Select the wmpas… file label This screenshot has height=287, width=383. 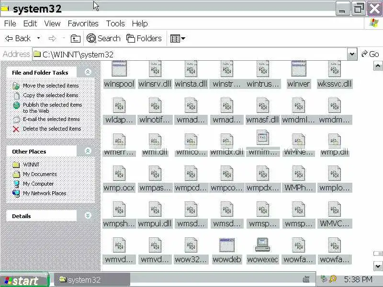pyautogui.click(x=155, y=188)
